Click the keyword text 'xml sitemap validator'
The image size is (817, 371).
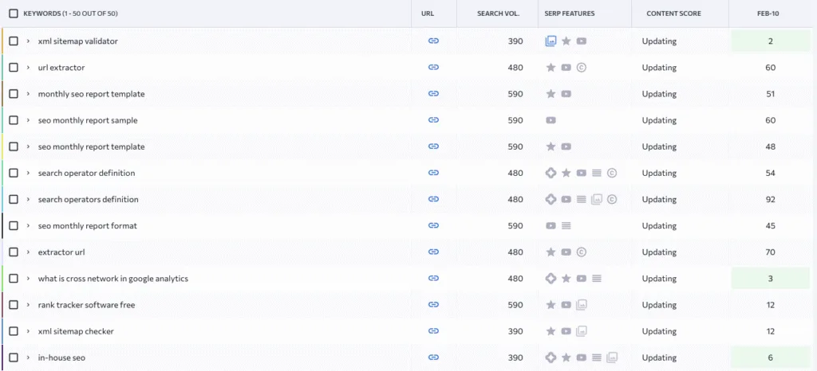coord(77,41)
